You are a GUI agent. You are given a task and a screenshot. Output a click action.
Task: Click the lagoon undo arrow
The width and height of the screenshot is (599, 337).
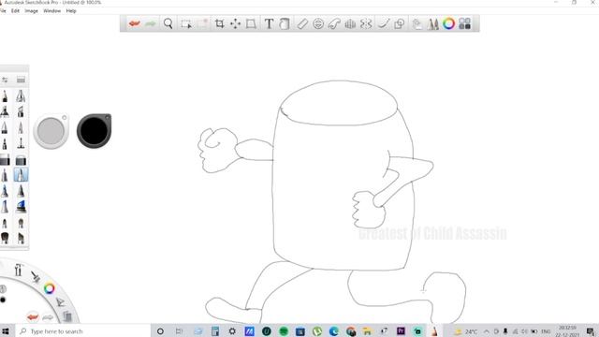[x=33, y=316]
